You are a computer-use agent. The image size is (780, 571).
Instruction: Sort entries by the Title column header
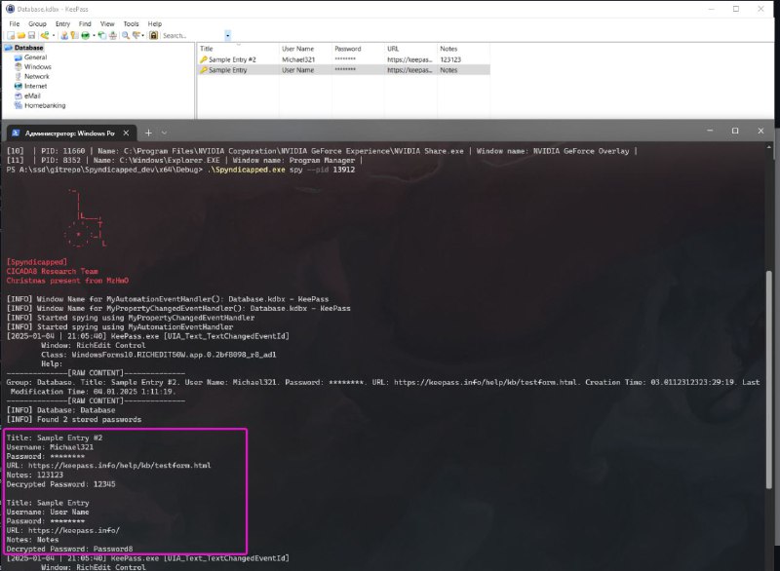point(238,49)
